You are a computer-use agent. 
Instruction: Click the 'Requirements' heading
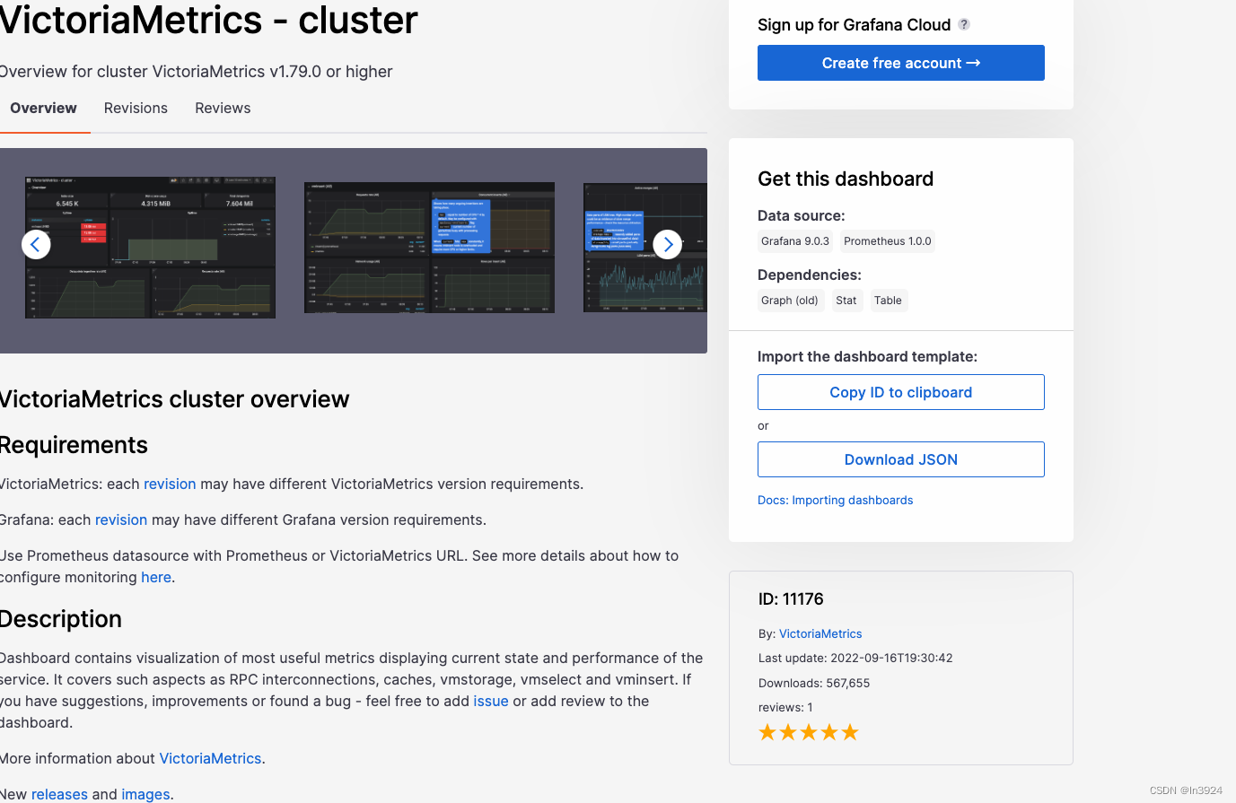74,445
